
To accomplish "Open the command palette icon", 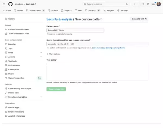I will click(x=127, y=4).
